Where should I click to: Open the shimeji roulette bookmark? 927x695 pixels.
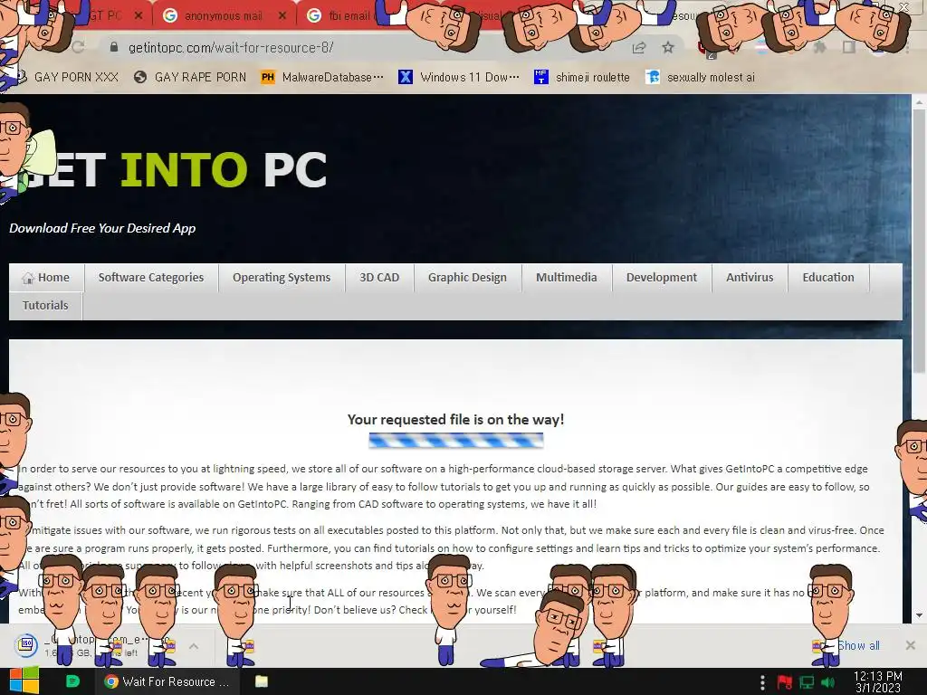coord(582,77)
